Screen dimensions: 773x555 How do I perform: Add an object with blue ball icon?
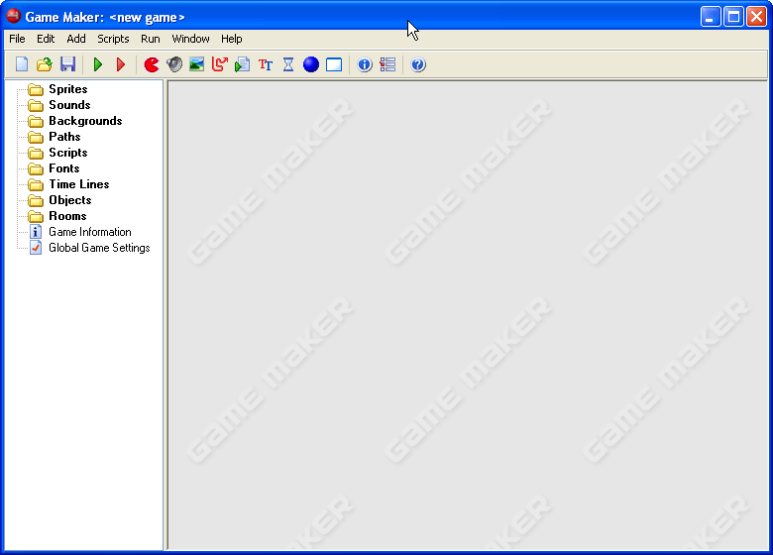tap(311, 64)
